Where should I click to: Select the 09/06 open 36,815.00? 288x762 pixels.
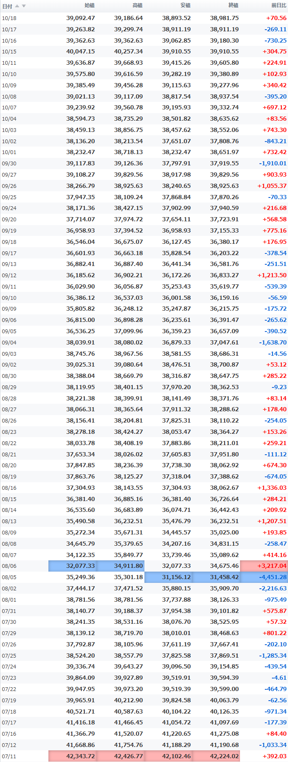[81, 320]
